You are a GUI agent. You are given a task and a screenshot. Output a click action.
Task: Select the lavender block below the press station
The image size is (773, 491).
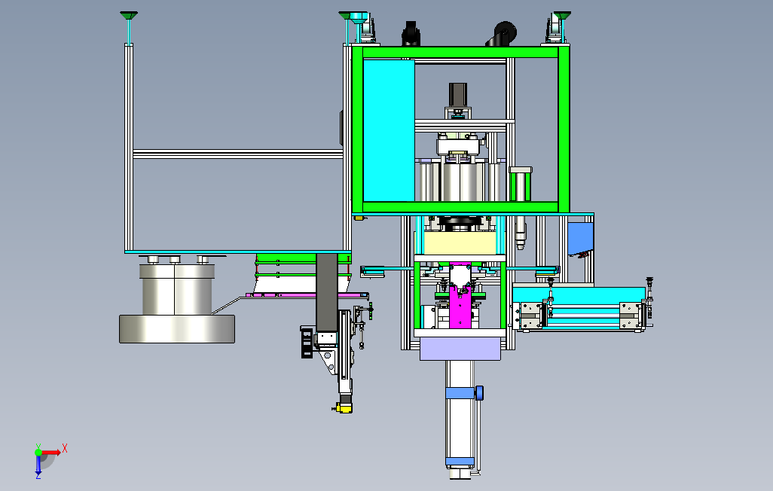tap(460, 349)
